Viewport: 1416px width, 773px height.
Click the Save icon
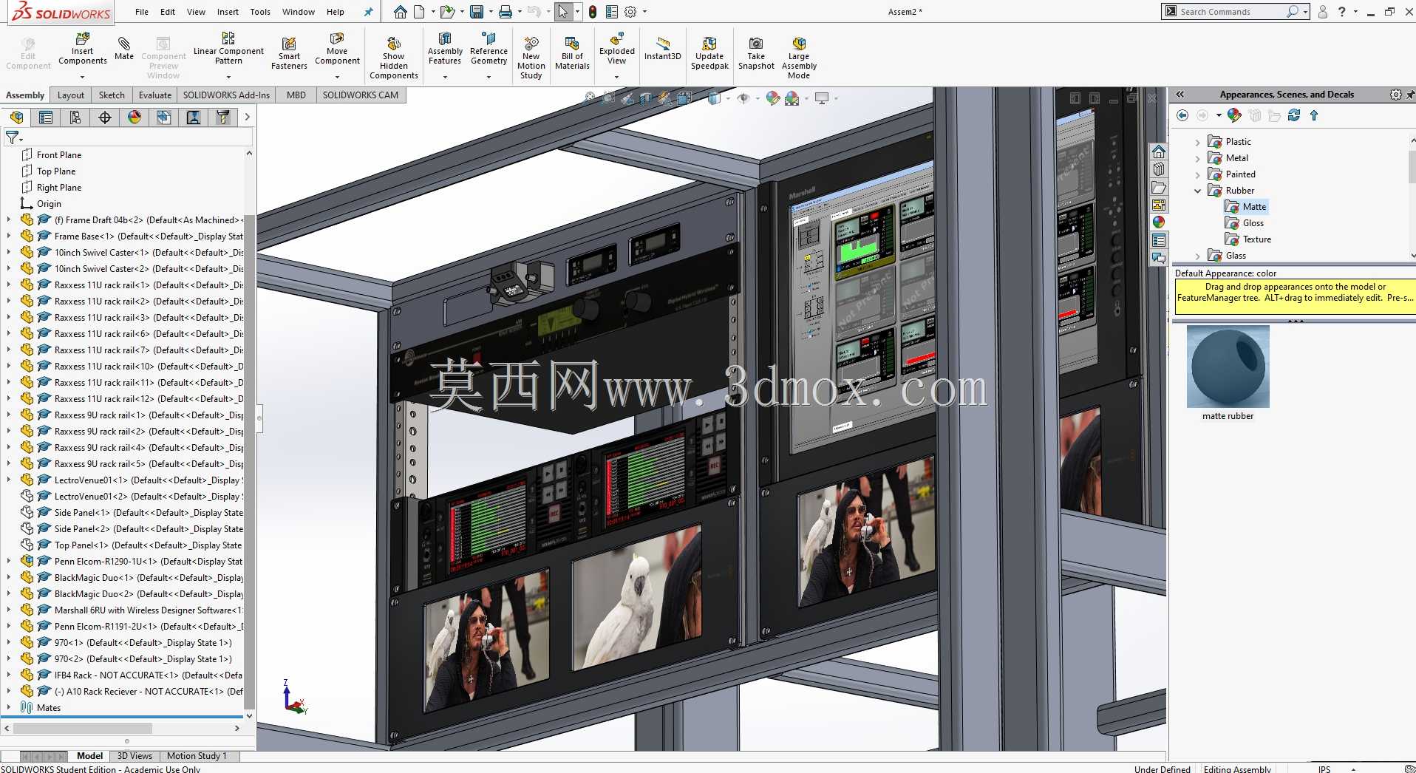click(x=477, y=12)
